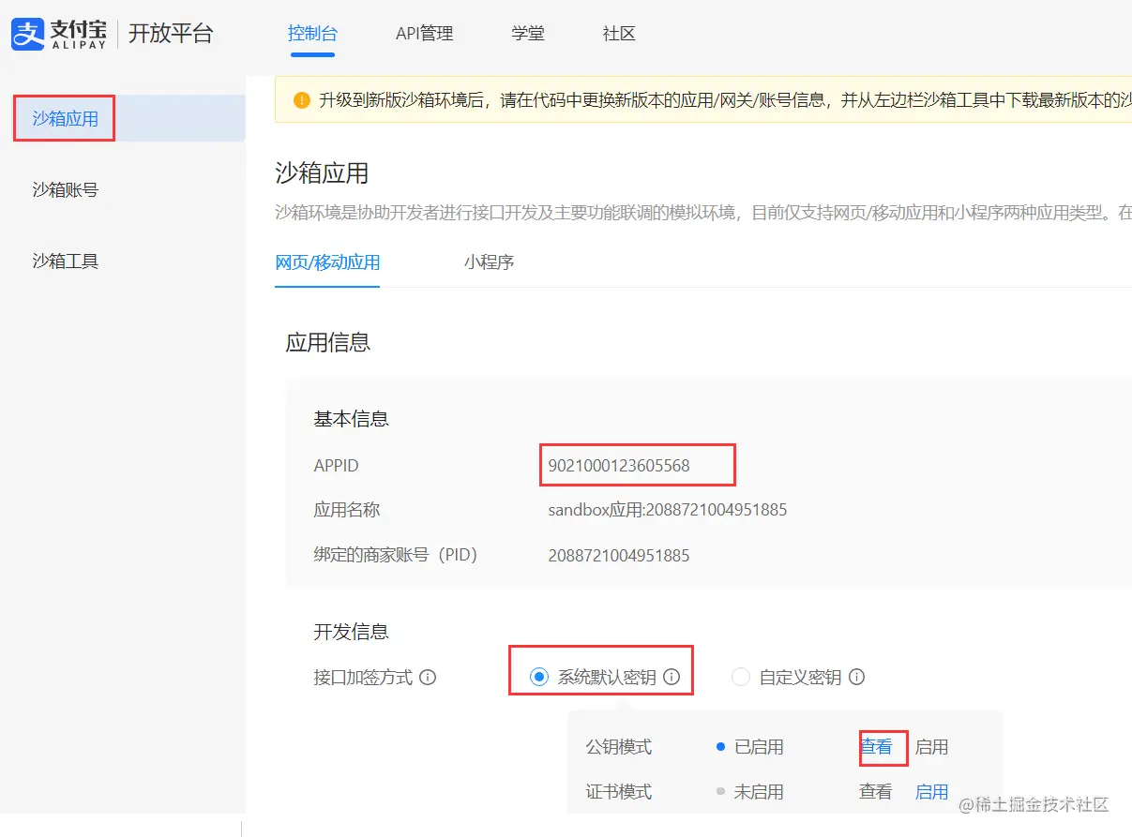This screenshot has width=1132, height=837.
Task: Click the APPID value 9021000123605568
Action: [x=619, y=466]
